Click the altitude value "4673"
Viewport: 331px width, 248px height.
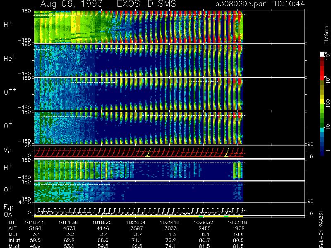69,229
